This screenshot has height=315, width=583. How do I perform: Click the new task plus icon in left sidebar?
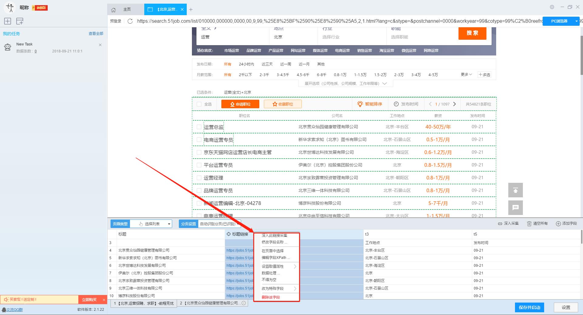pos(7,21)
